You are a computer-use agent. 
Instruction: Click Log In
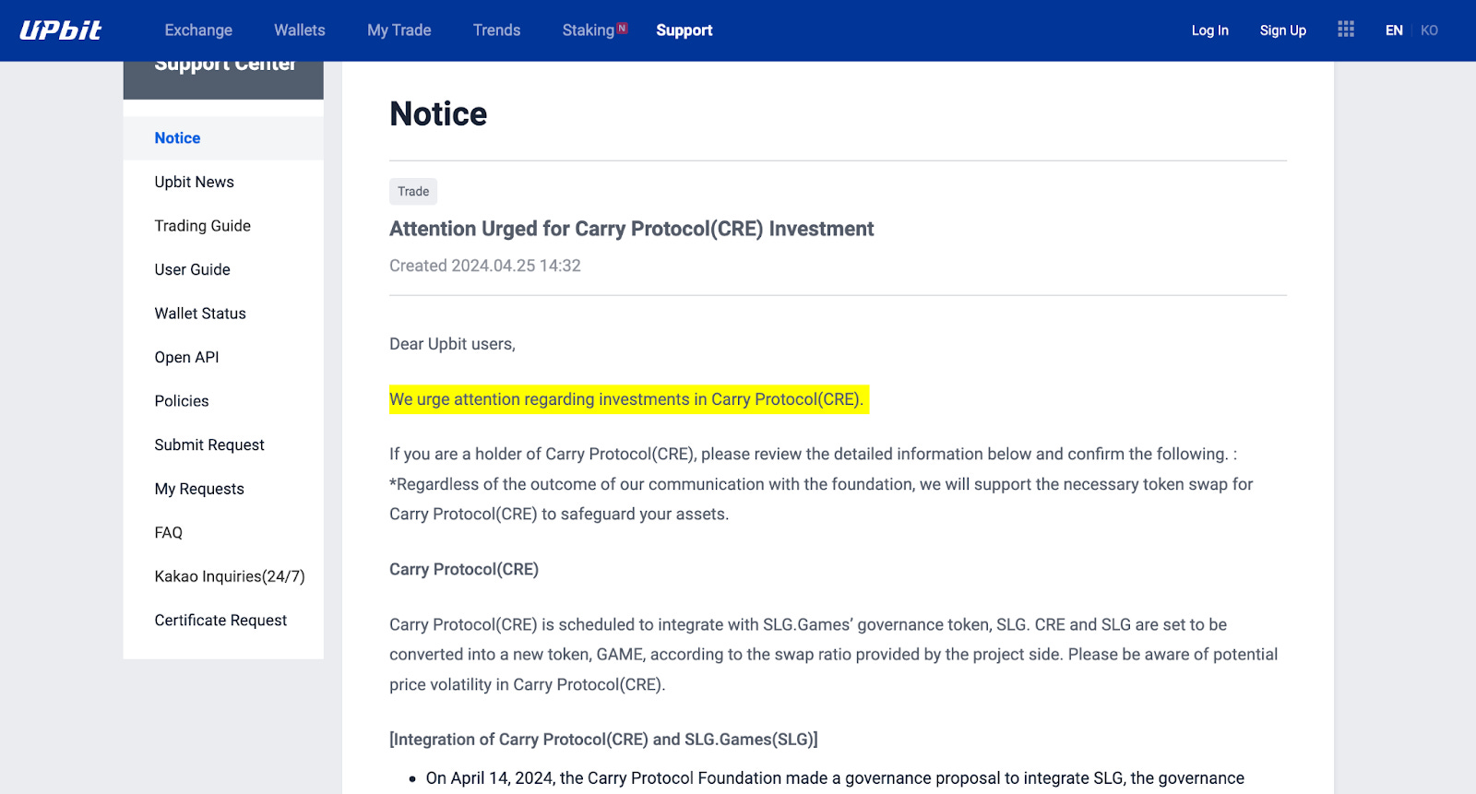coord(1210,30)
